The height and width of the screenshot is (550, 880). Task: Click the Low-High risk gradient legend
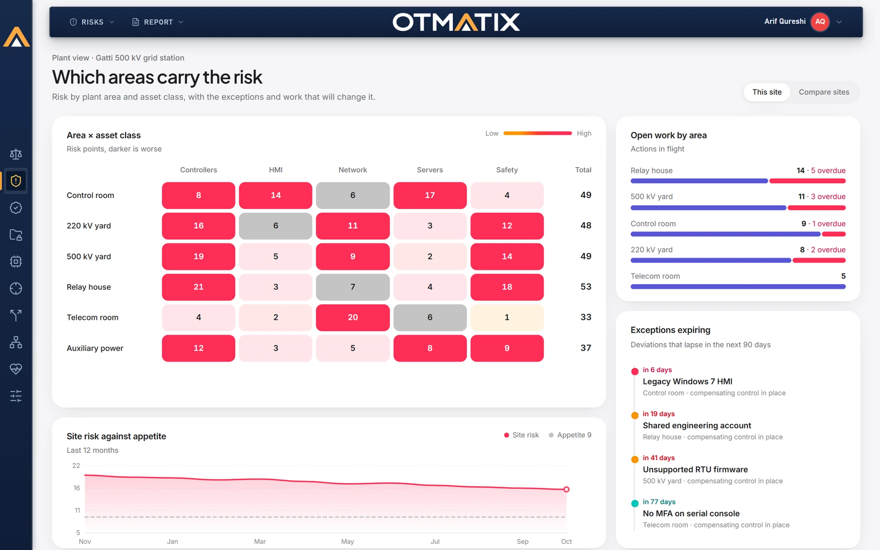pyautogui.click(x=538, y=133)
